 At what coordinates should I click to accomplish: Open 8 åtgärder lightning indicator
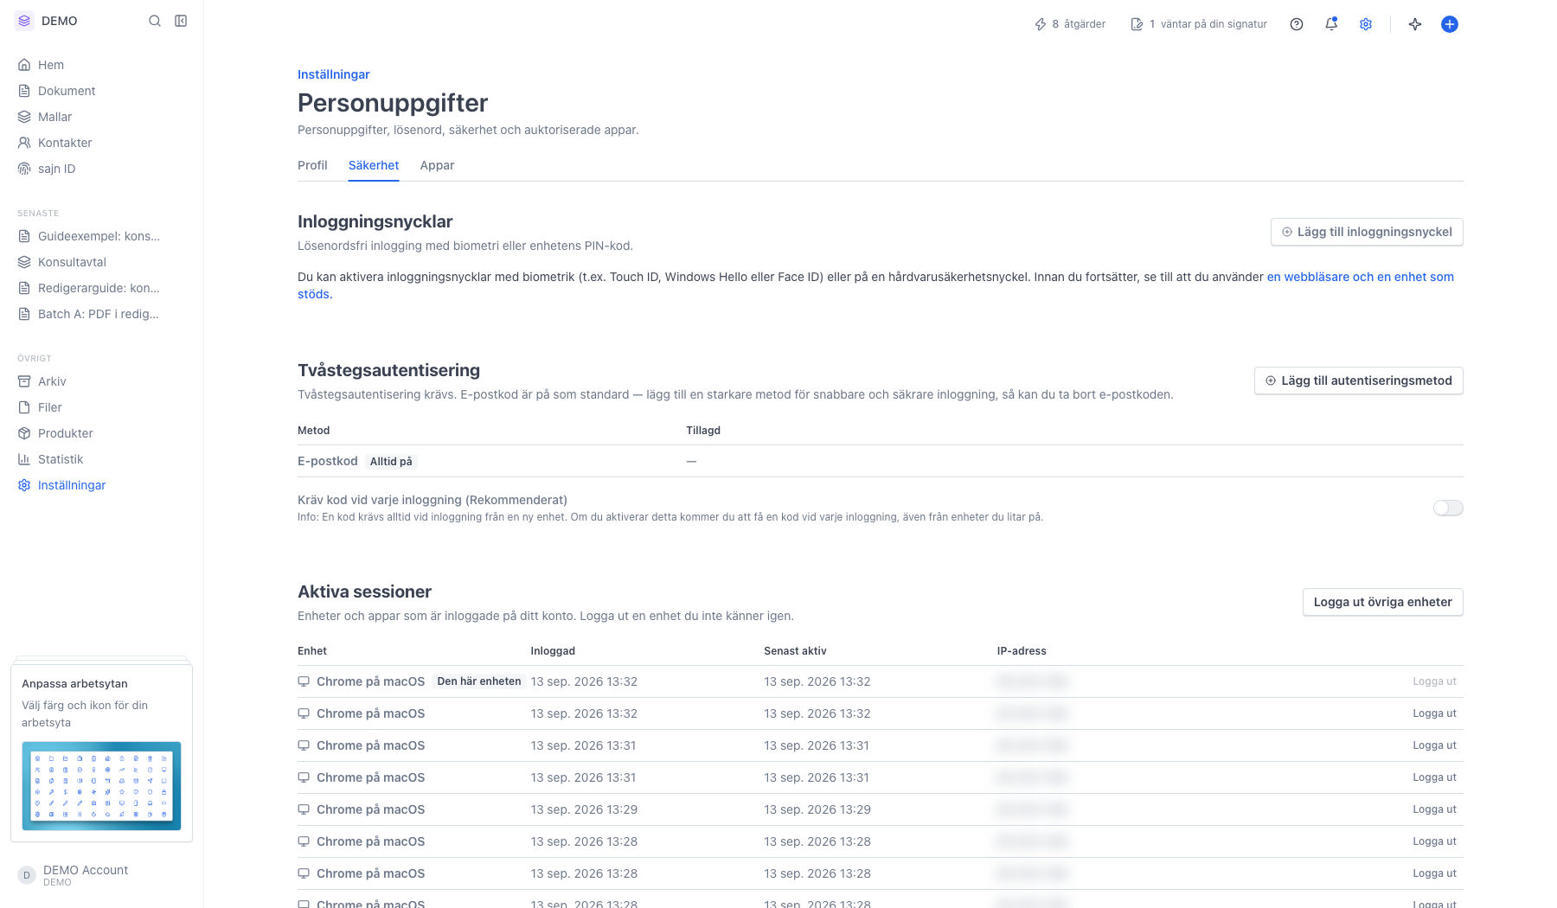(1070, 24)
